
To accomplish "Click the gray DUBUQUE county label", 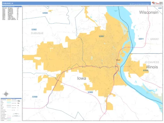I will 37,33.
